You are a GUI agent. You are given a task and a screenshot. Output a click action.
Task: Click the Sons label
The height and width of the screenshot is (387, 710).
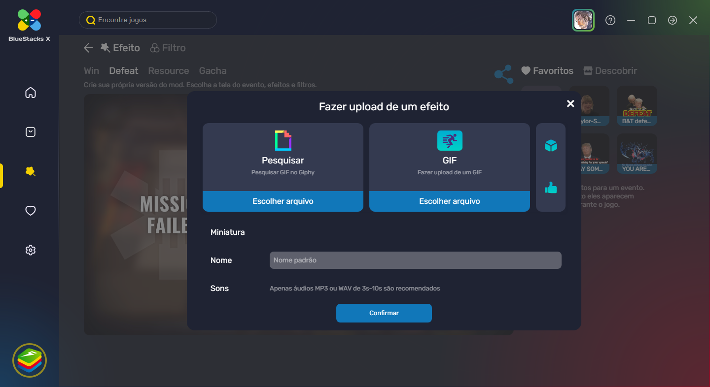(x=219, y=289)
